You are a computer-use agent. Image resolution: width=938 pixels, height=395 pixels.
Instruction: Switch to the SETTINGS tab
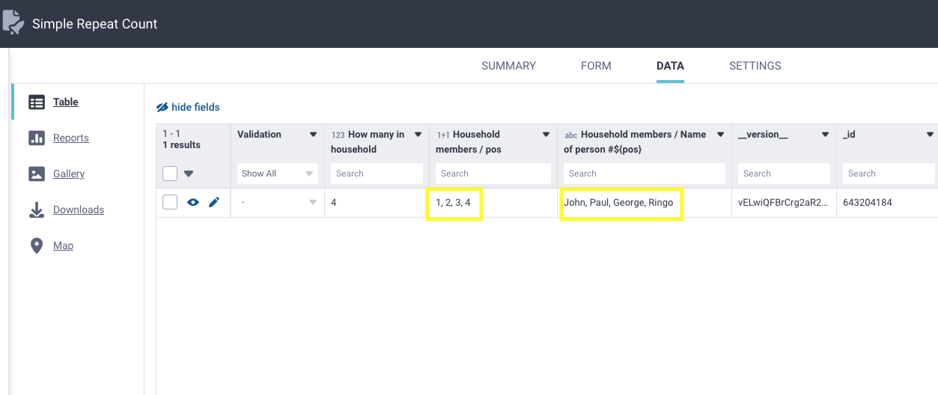click(755, 66)
